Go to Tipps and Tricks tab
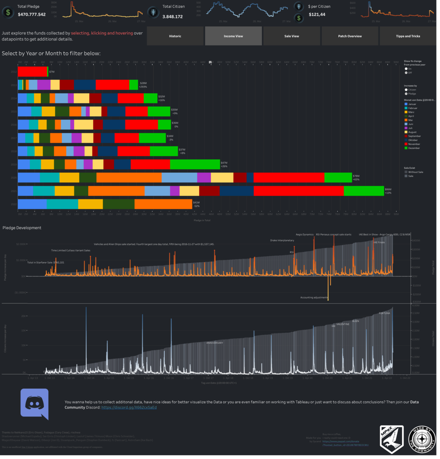This screenshot has width=440, height=459. coord(408,36)
